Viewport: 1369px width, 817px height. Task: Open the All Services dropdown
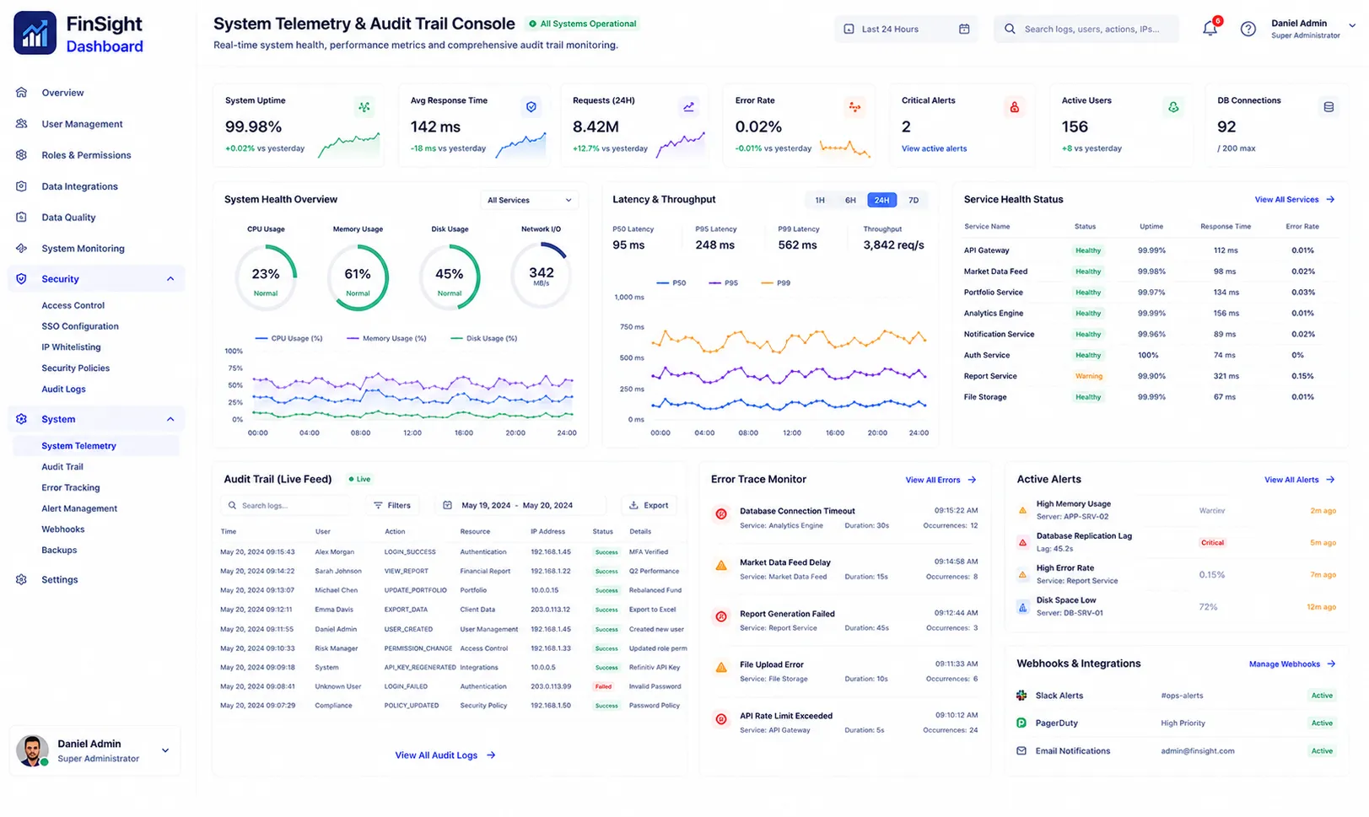tap(530, 201)
